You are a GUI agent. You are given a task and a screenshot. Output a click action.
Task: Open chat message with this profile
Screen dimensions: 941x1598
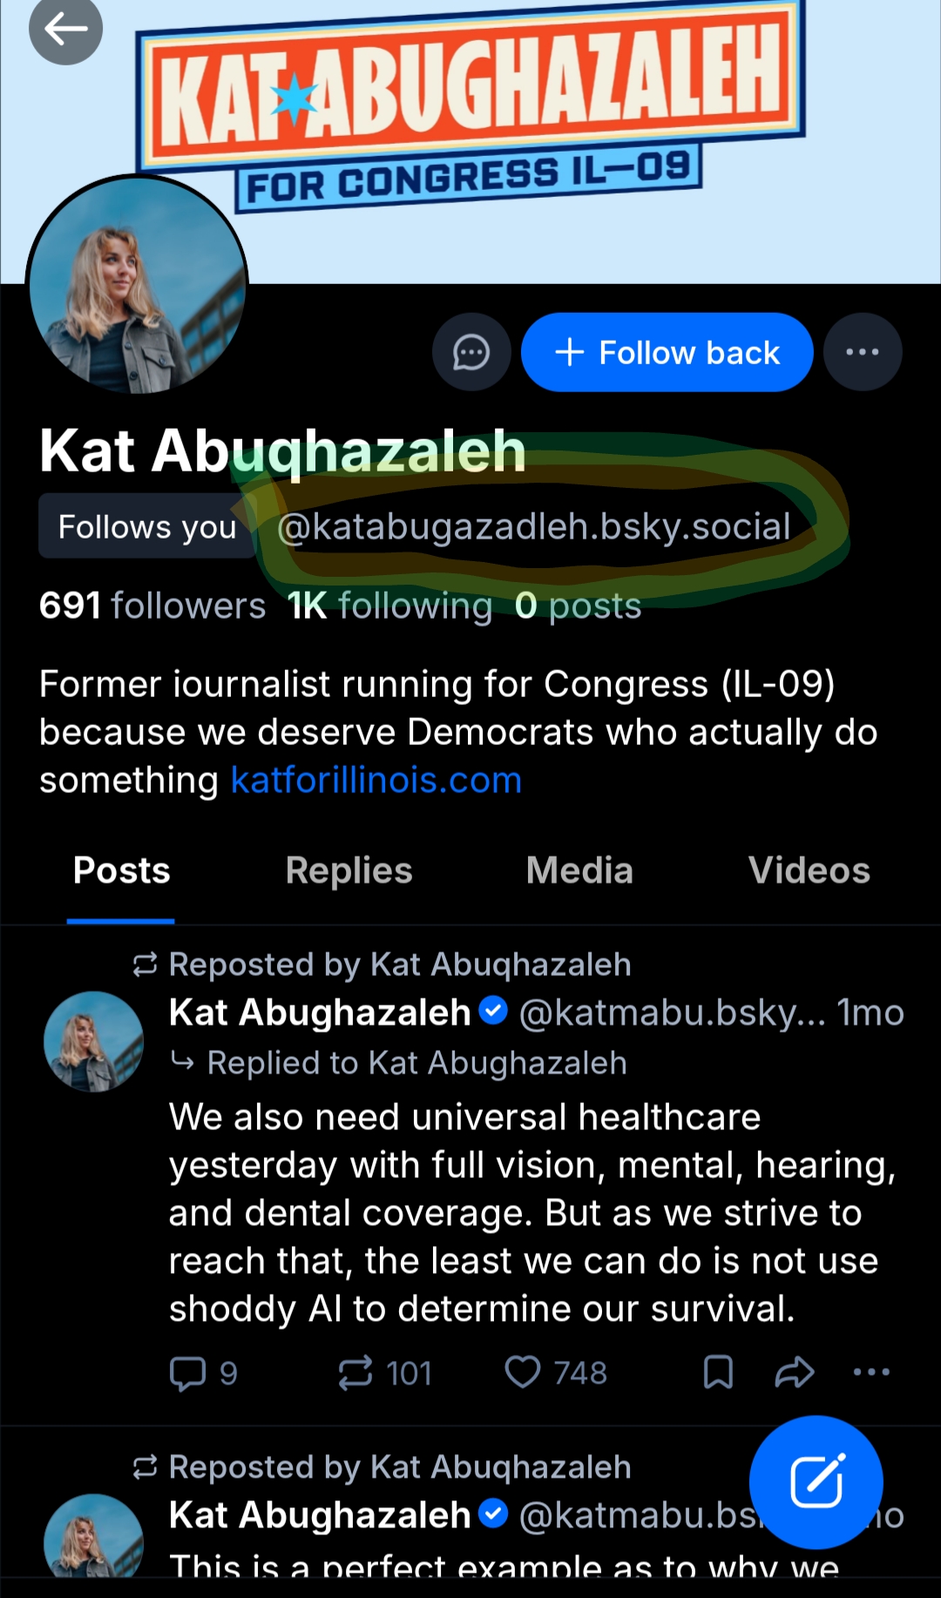point(471,353)
